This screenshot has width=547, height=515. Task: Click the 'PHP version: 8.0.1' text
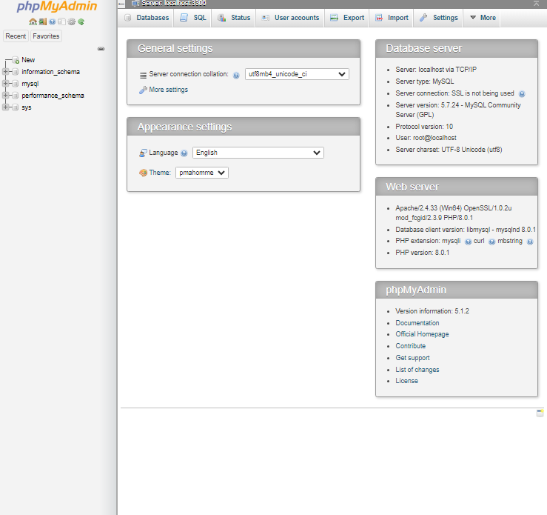point(423,253)
